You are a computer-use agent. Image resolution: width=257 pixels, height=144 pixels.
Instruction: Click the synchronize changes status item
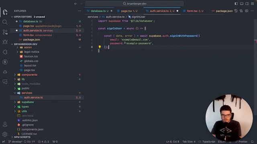(x=29, y=142)
